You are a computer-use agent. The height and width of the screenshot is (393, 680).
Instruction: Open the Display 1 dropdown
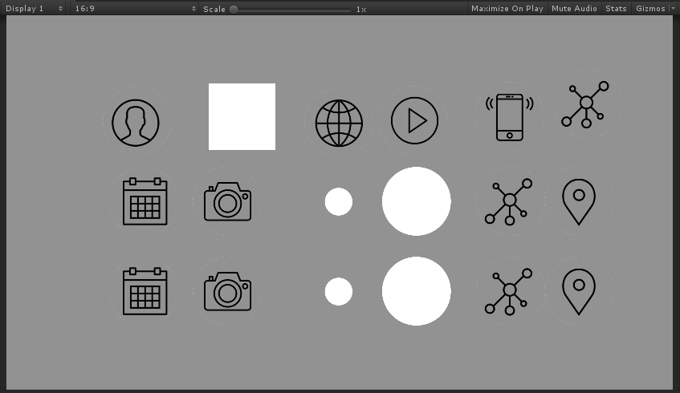34,8
